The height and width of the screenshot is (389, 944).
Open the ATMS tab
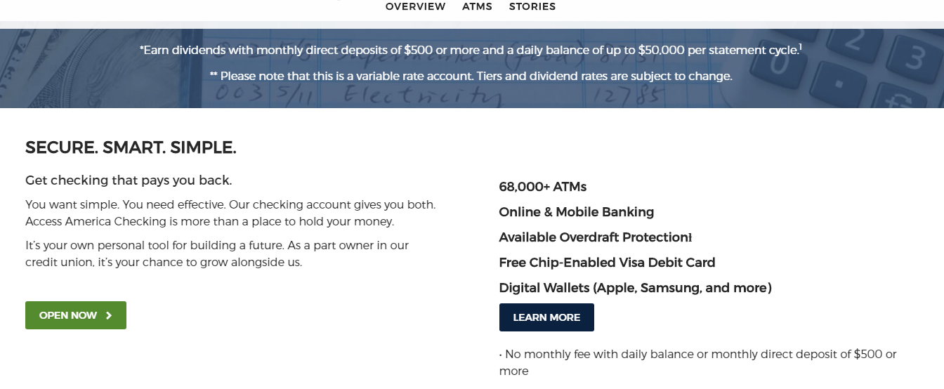coord(477,6)
